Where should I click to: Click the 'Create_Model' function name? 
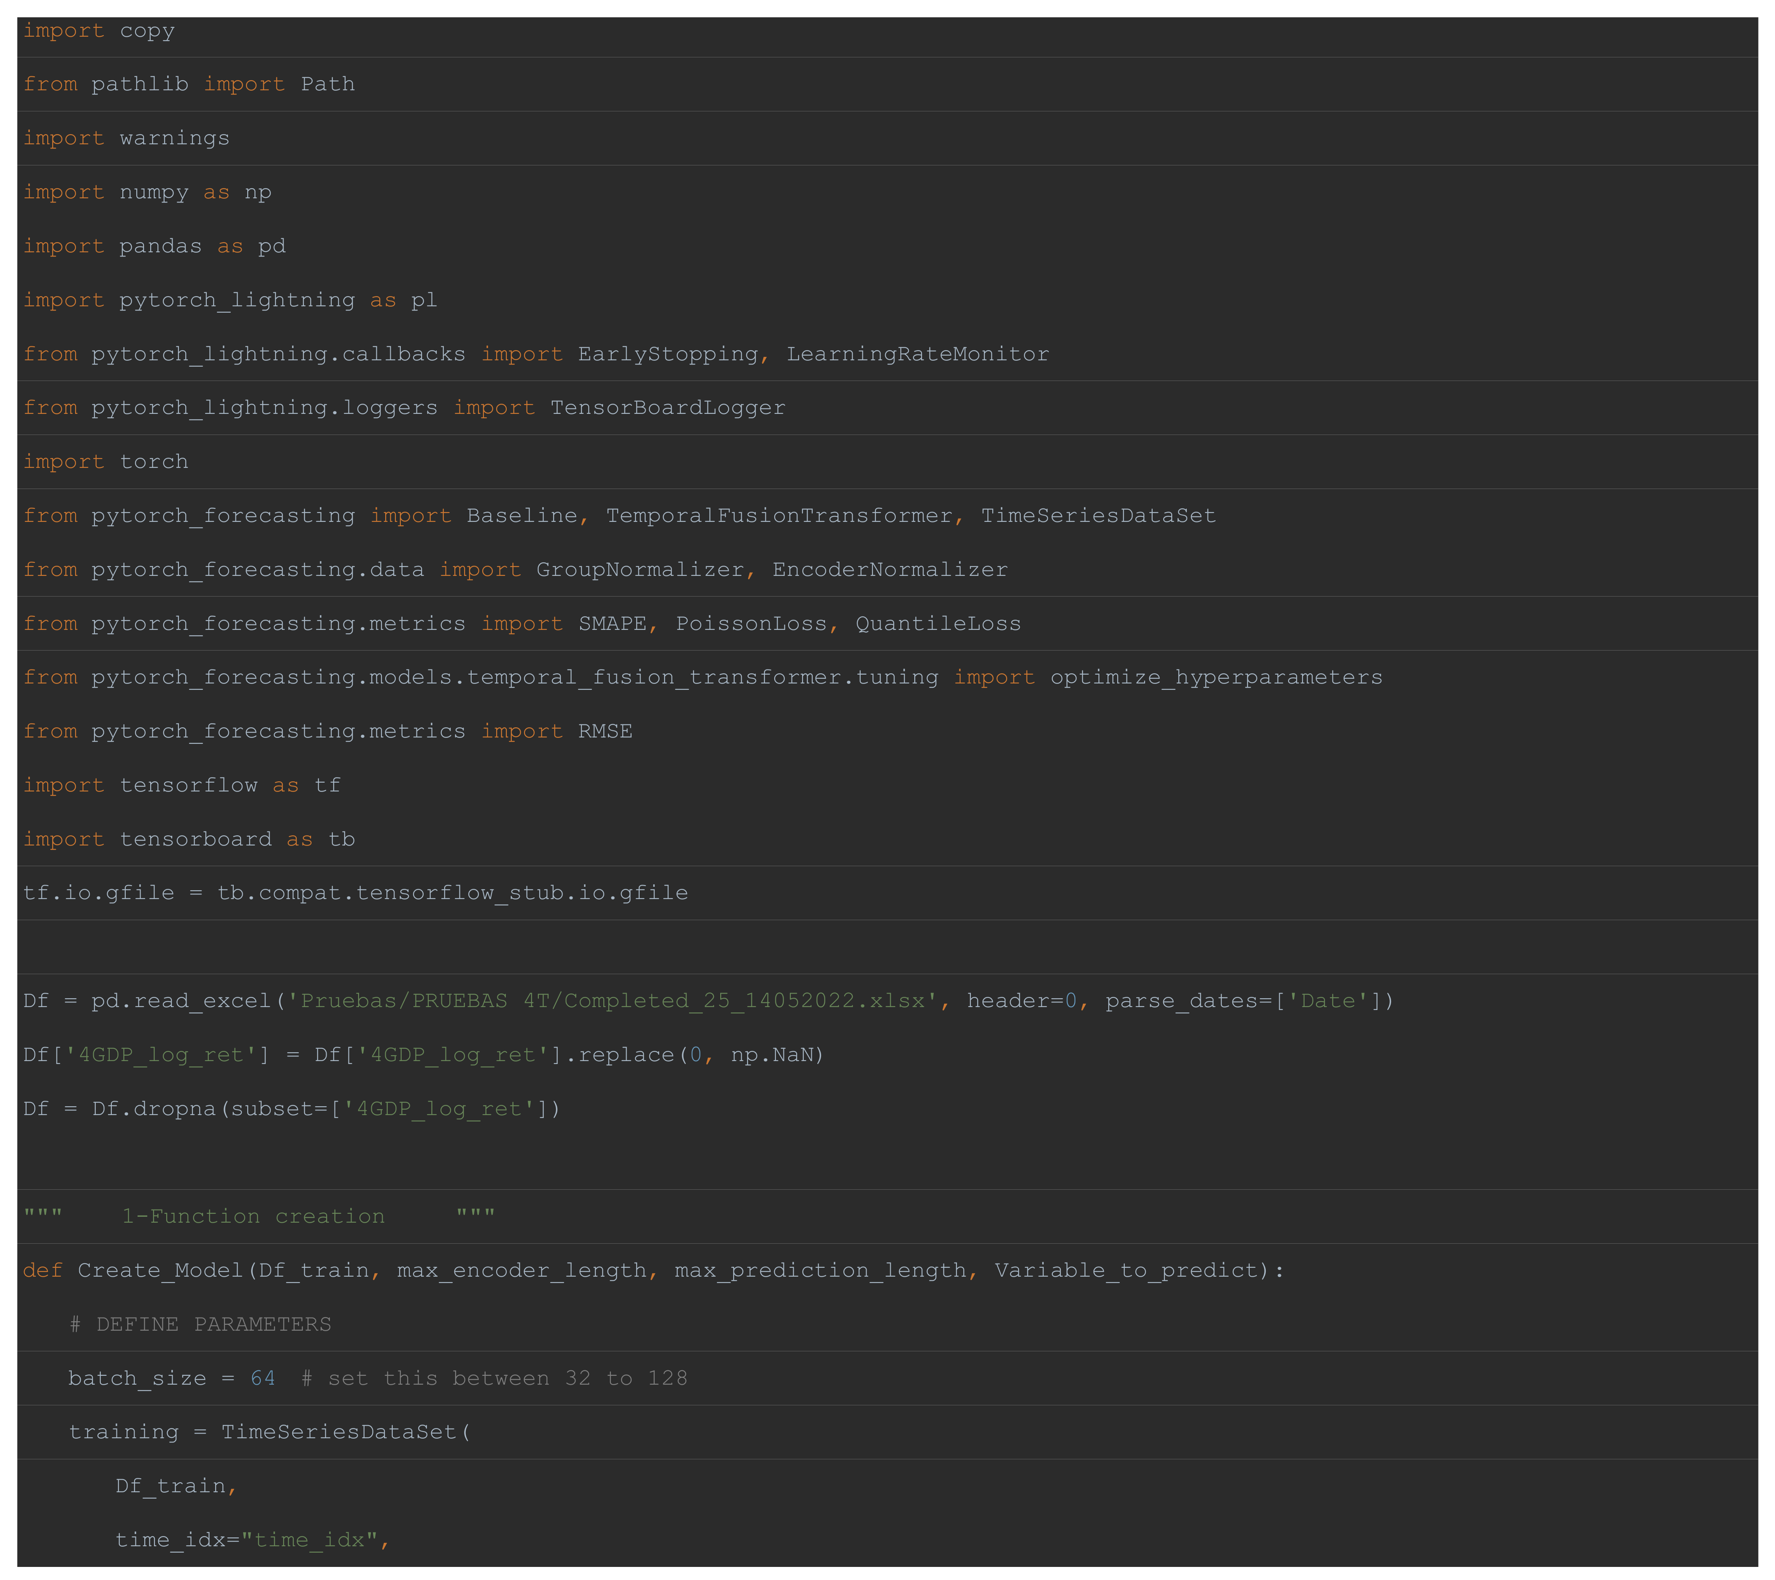click(x=162, y=1270)
